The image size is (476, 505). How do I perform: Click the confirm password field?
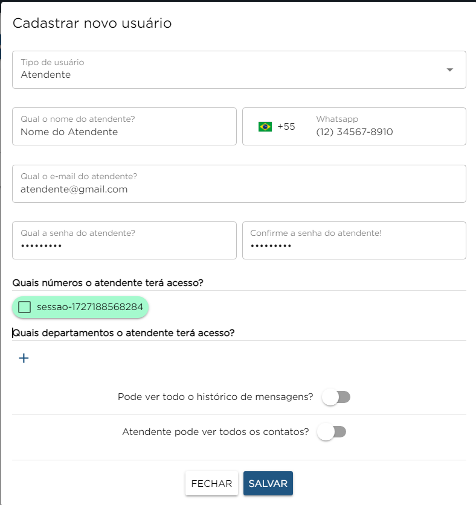354,246
